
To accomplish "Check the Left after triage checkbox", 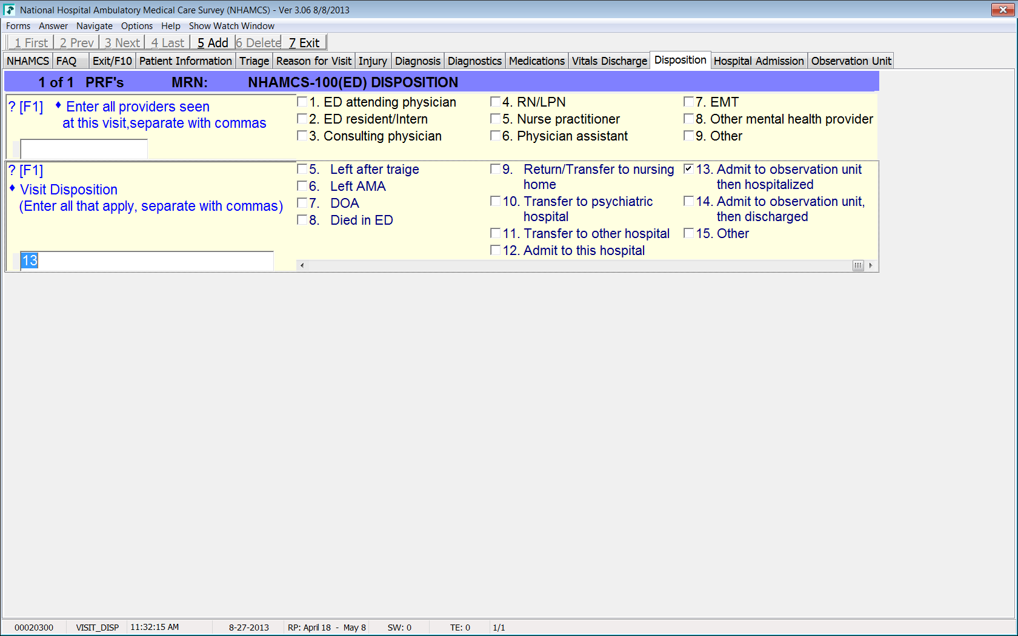I will [302, 169].
